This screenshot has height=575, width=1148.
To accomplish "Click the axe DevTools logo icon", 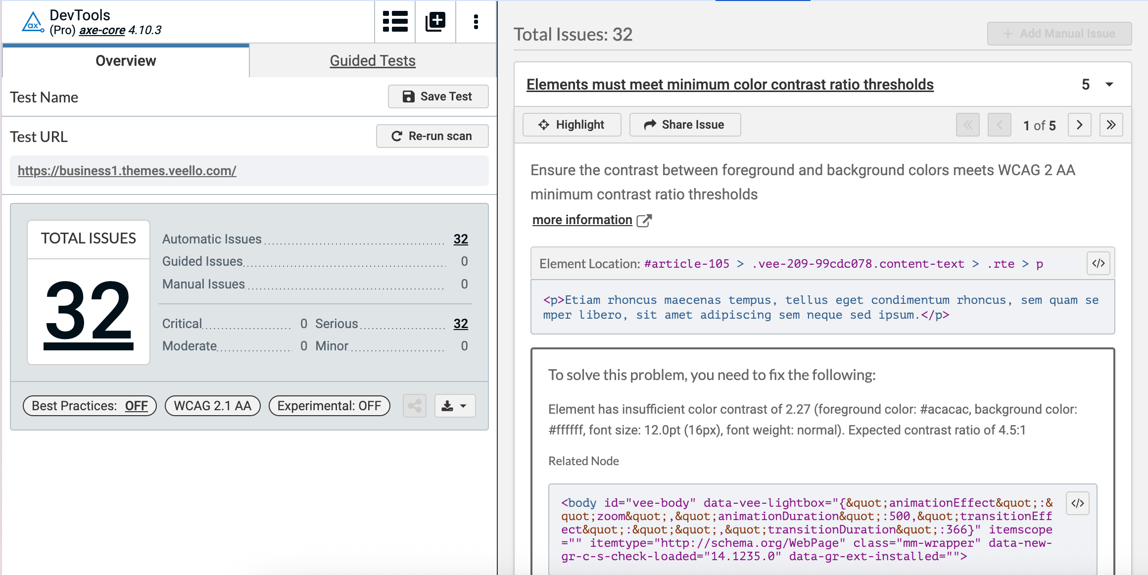I will [x=33, y=22].
